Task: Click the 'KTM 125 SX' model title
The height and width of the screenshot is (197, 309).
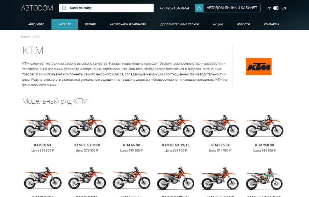Action: tap(220, 145)
